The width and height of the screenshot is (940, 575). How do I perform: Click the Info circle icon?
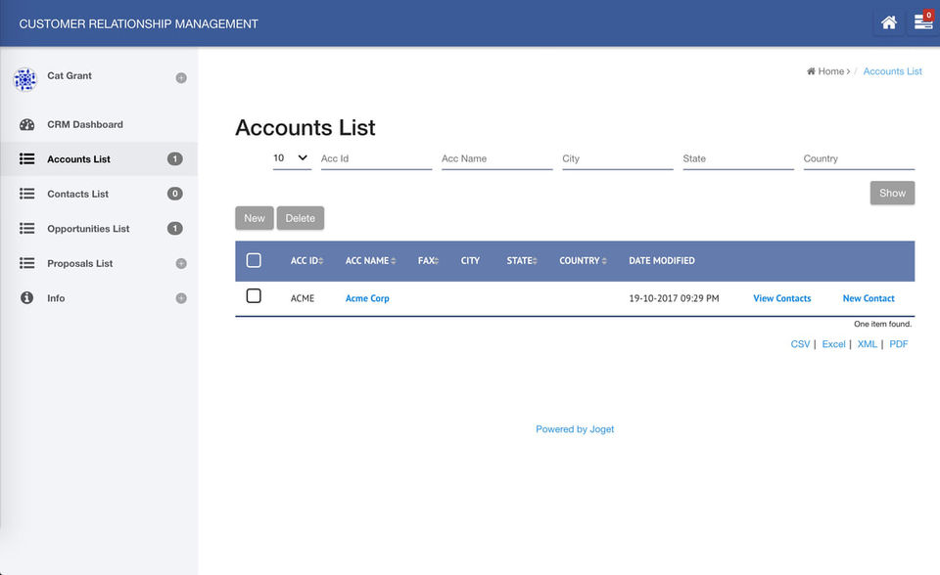(x=27, y=297)
